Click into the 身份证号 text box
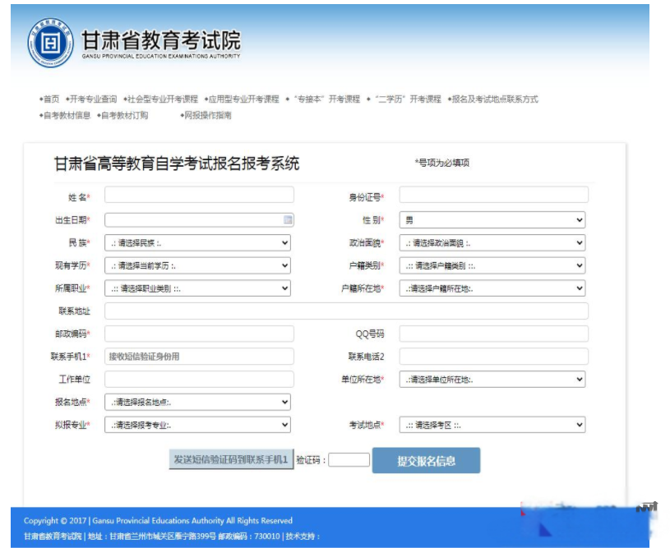This screenshot has height=548, width=670. tap(493, 195)
